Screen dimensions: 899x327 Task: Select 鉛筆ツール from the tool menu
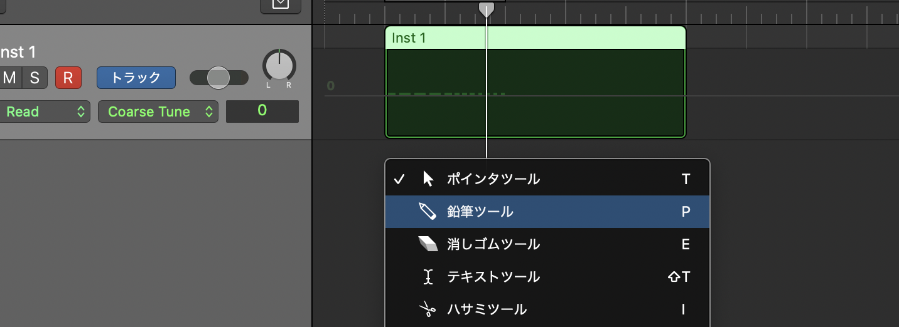pyautogui.click(x=480, y=212)
